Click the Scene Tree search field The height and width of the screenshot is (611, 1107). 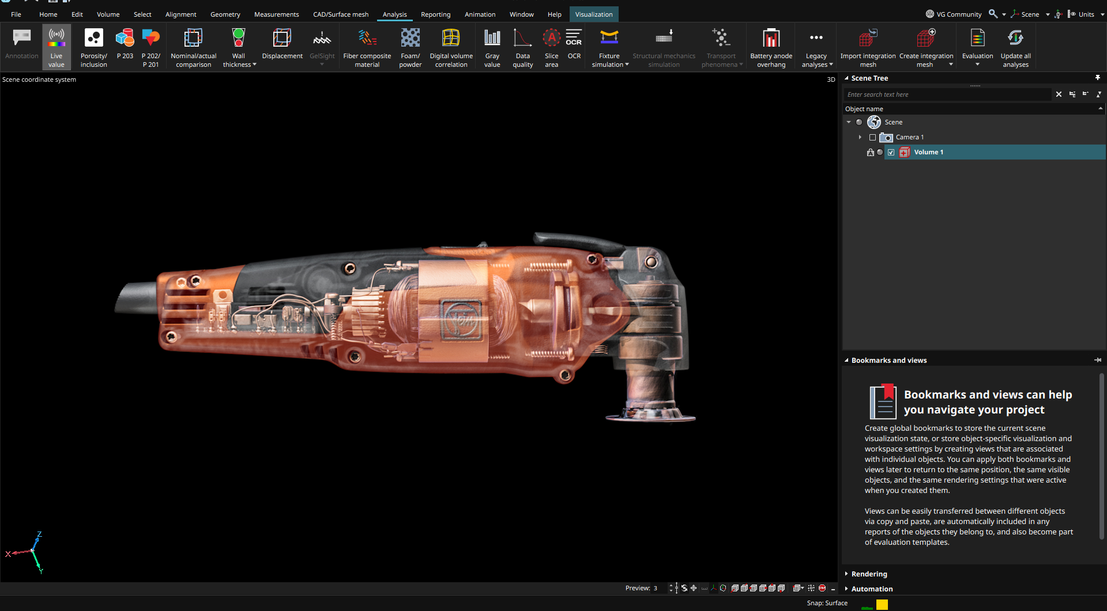point(947,94)
